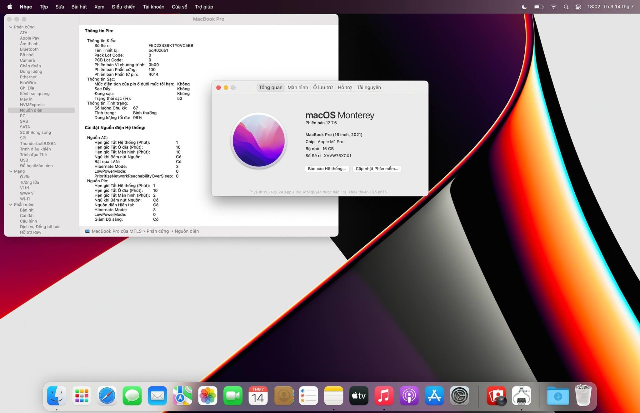Open the Tệp menu
The width and height of the screenshot is (640, 413).
coord(44,7)
